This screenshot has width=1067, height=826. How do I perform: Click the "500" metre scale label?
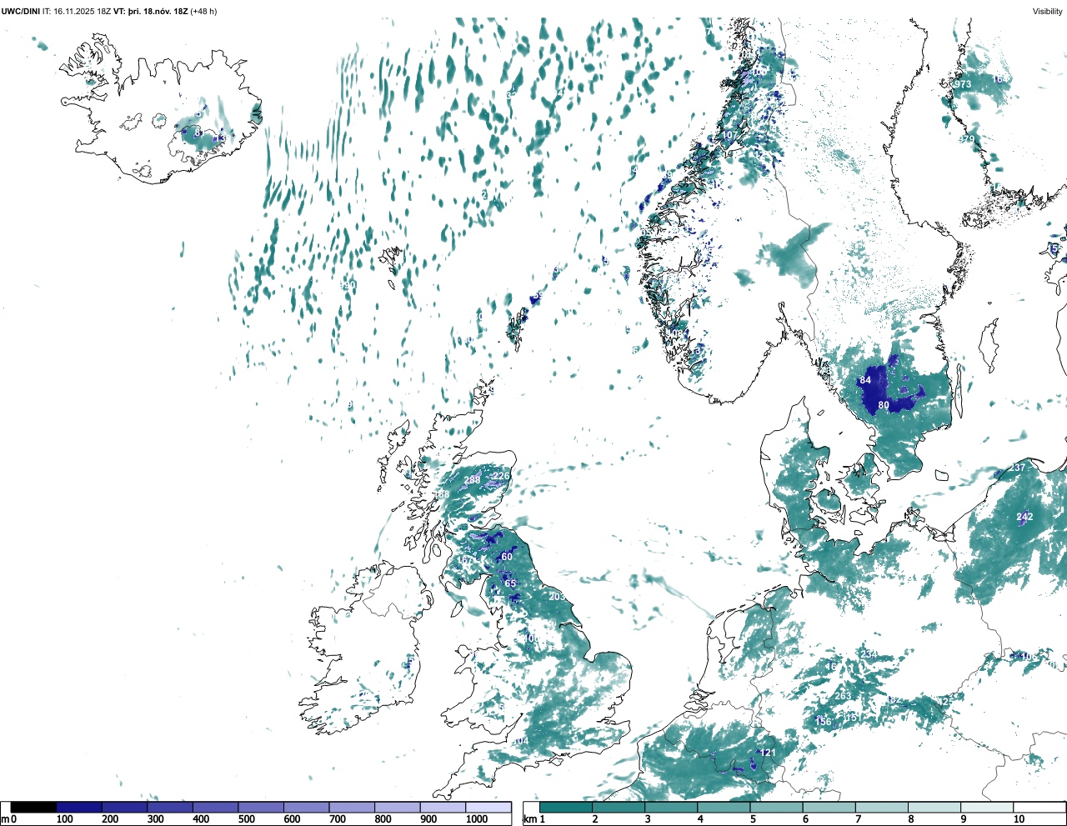(x=246, y=819)
